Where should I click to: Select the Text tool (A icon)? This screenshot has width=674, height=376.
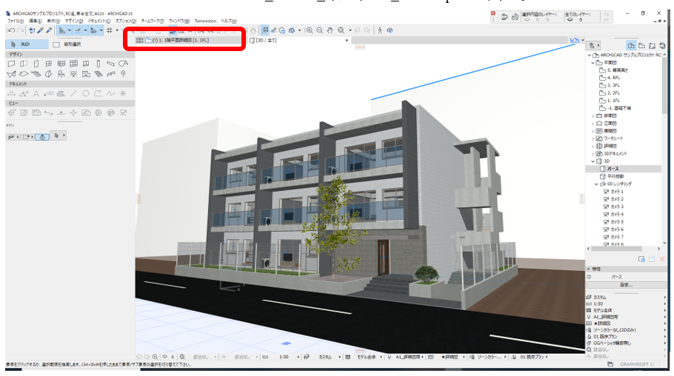(36, 93)
